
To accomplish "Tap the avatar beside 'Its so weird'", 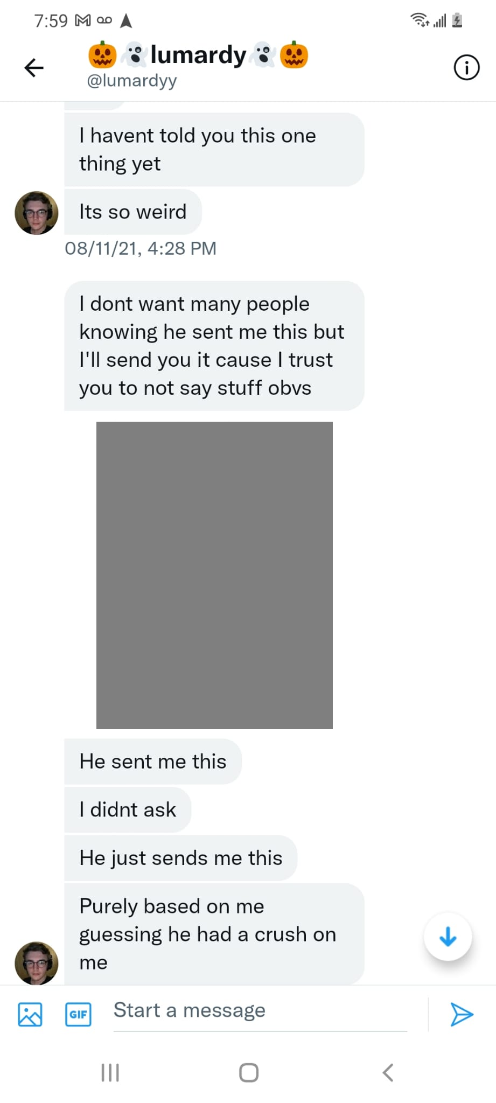I will [37, 213].
